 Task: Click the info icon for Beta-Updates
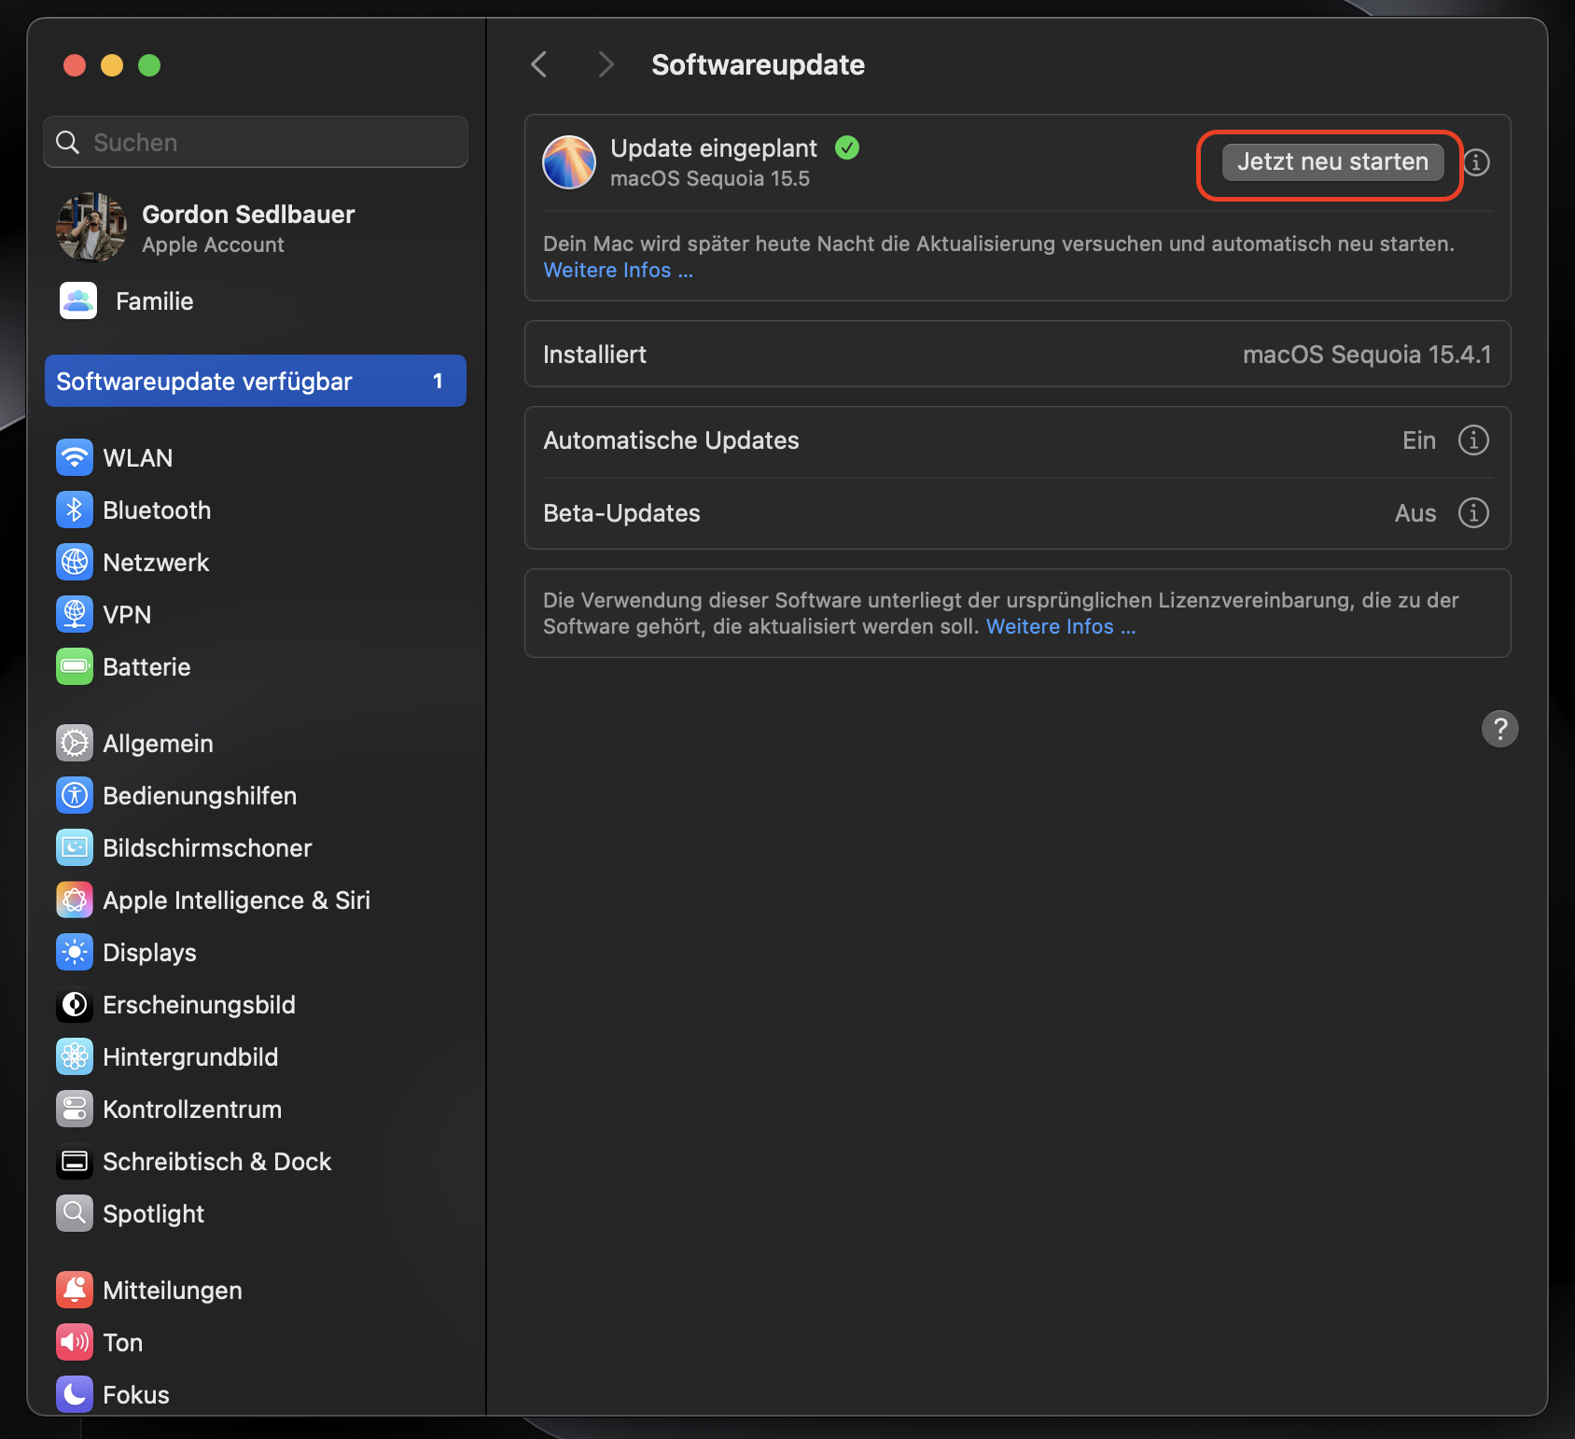coord(1473,512)
